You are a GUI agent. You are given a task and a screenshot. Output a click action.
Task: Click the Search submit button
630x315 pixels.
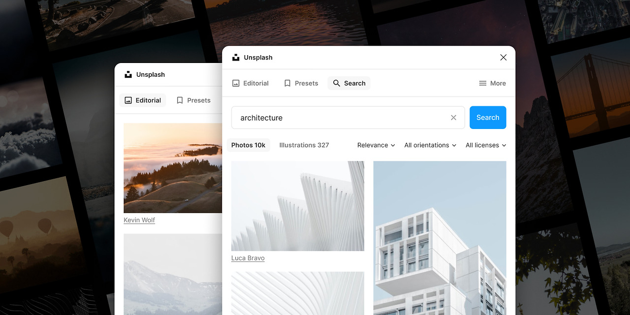[x=488, y=118]
